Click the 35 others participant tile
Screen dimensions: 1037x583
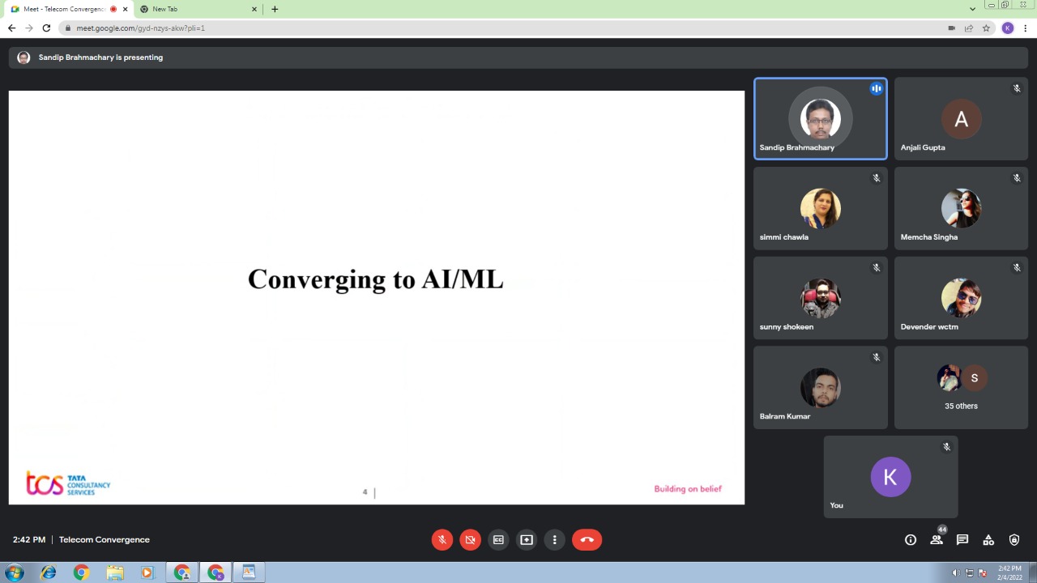pyautogui.click(x=961, y=388)
